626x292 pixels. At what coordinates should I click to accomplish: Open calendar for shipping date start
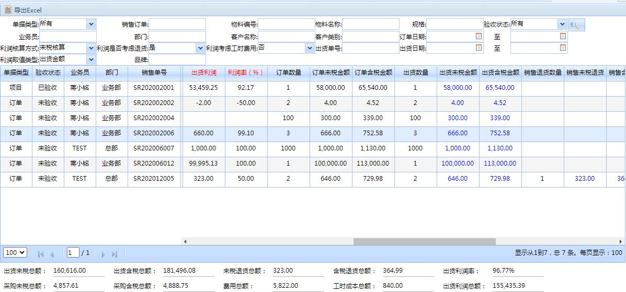[479, 48]
